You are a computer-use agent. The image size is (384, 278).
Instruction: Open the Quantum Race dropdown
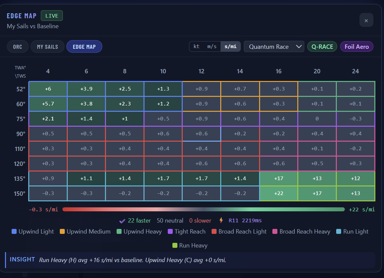click(274, 46)
